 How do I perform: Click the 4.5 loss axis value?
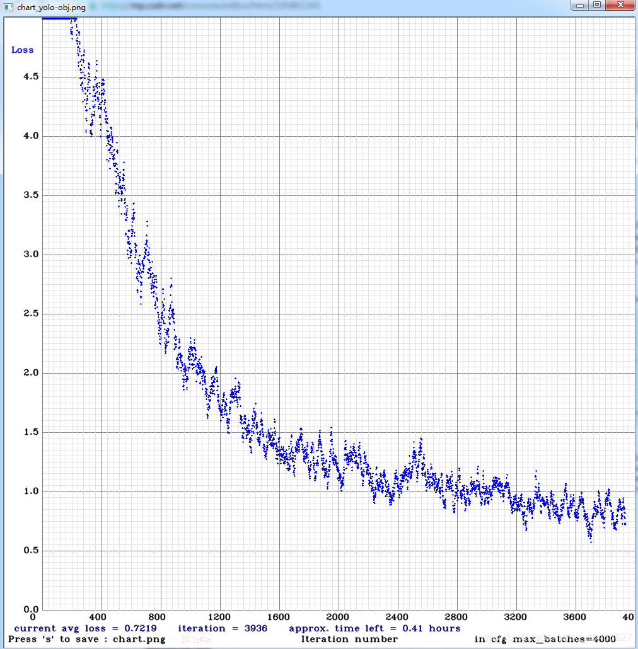tap(31, 77)
